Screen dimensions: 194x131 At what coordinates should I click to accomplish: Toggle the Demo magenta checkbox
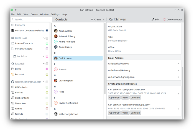click(47, 69)
